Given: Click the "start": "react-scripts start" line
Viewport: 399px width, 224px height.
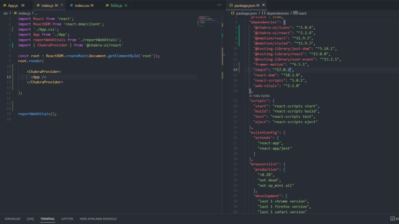Looking at the screenshot, I should click(286, 106).
